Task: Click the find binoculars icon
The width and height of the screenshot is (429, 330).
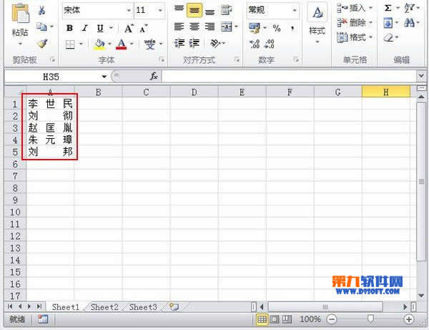Action: [409, 23]
